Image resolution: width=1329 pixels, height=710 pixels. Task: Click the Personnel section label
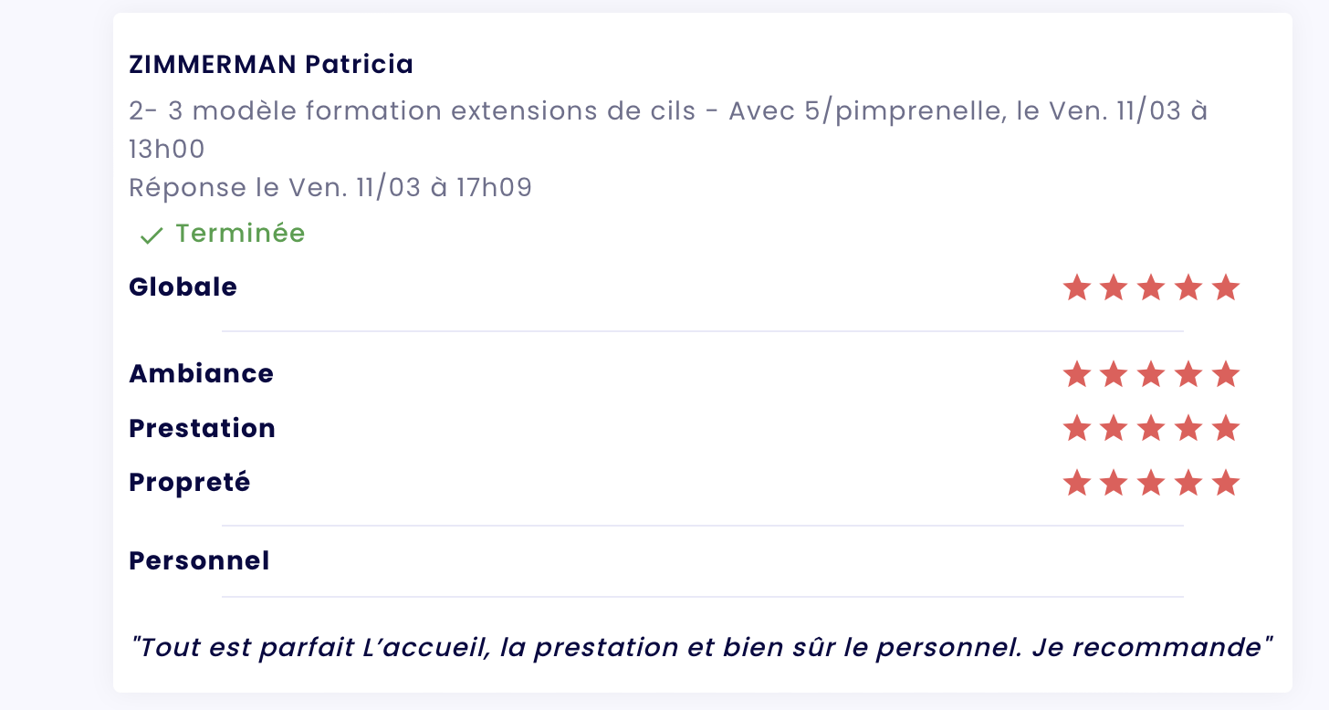199,560
